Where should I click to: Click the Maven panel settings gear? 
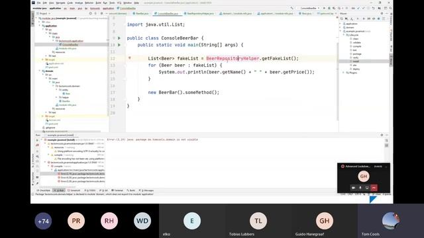(x=382, y=13)
